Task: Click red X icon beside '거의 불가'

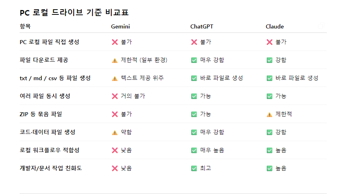Action: [x=115, y=96]
